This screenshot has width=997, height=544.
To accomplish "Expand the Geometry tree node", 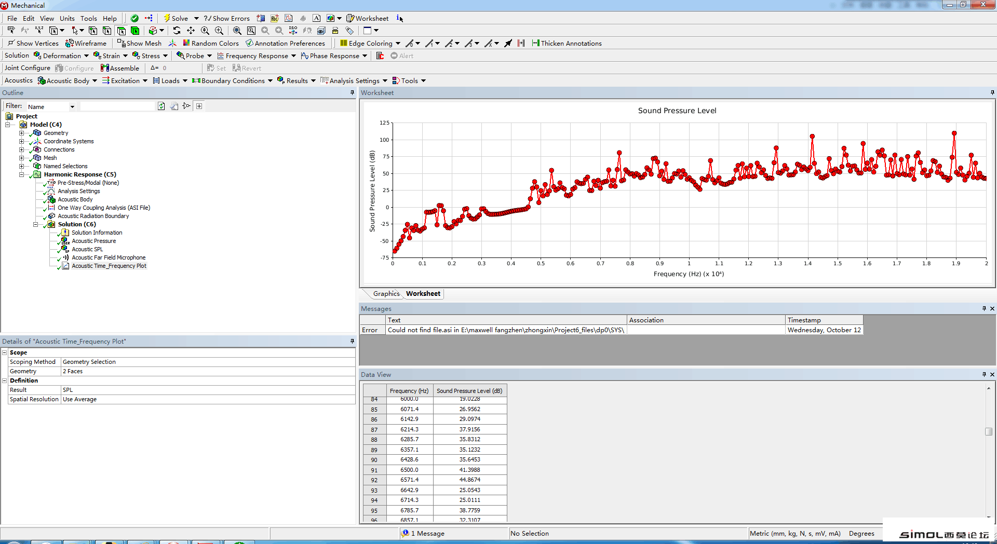I will tap(21, 133).
